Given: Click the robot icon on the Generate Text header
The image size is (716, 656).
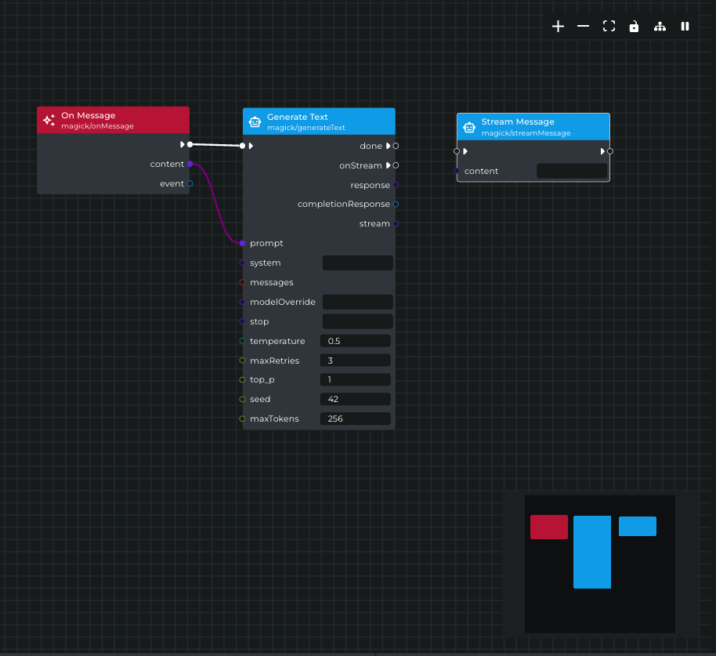Looking at the screenshot, I should click(x=254, y=121).
